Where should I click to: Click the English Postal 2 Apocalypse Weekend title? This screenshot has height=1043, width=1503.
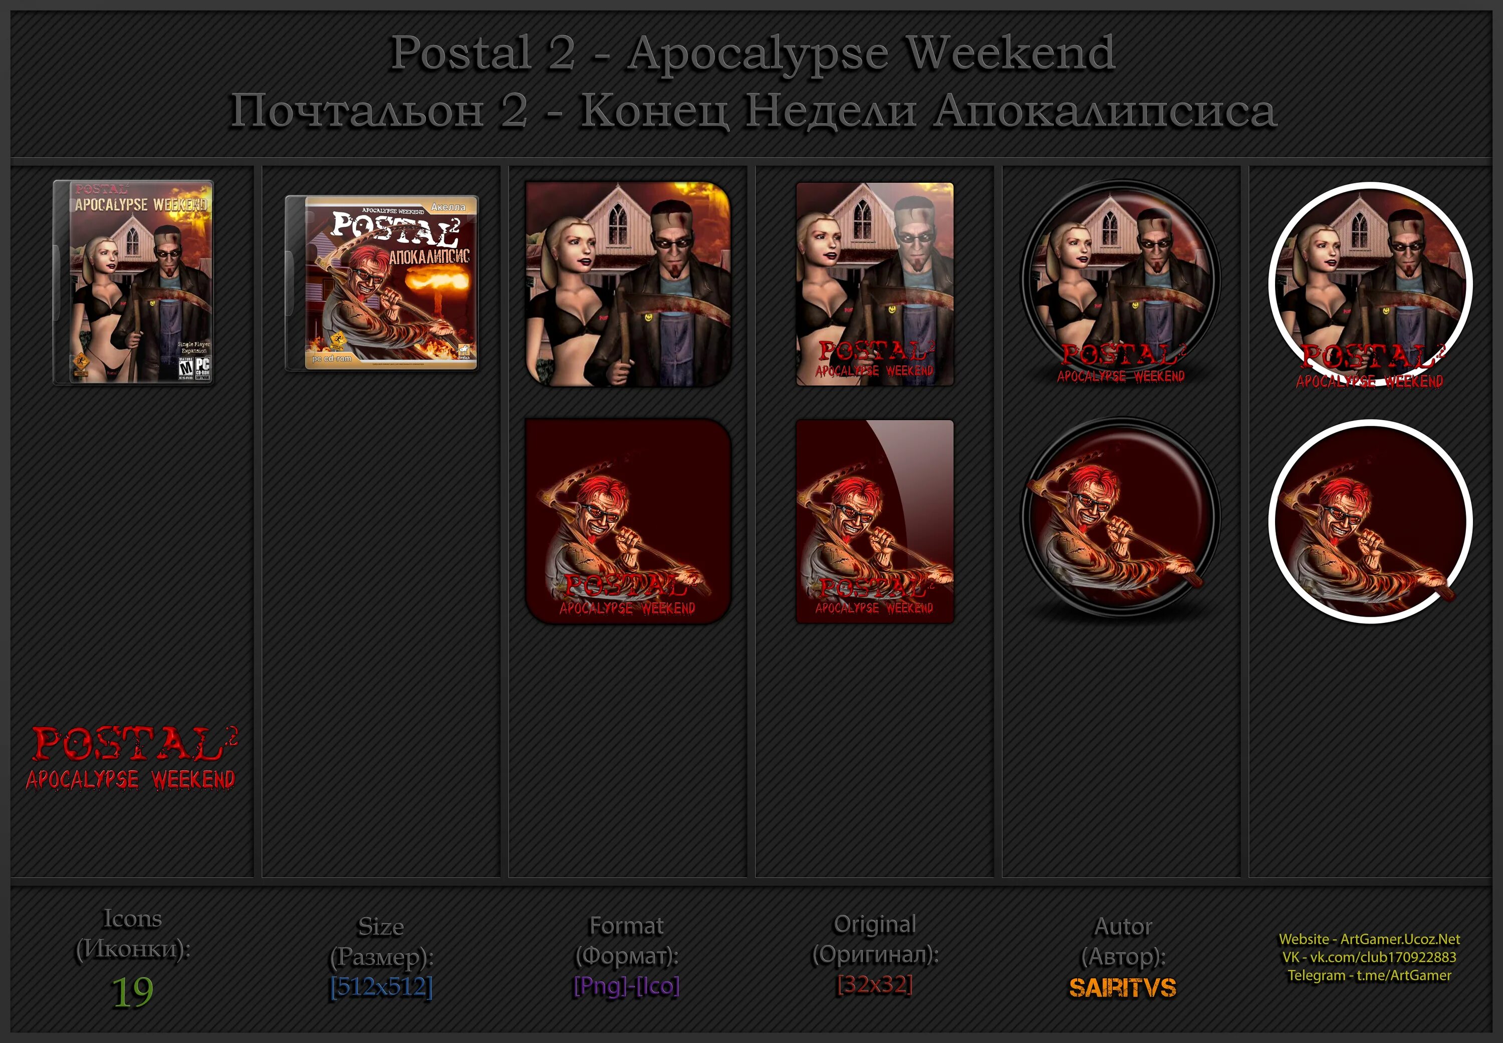pyautogui.click(x=753, y=54)
